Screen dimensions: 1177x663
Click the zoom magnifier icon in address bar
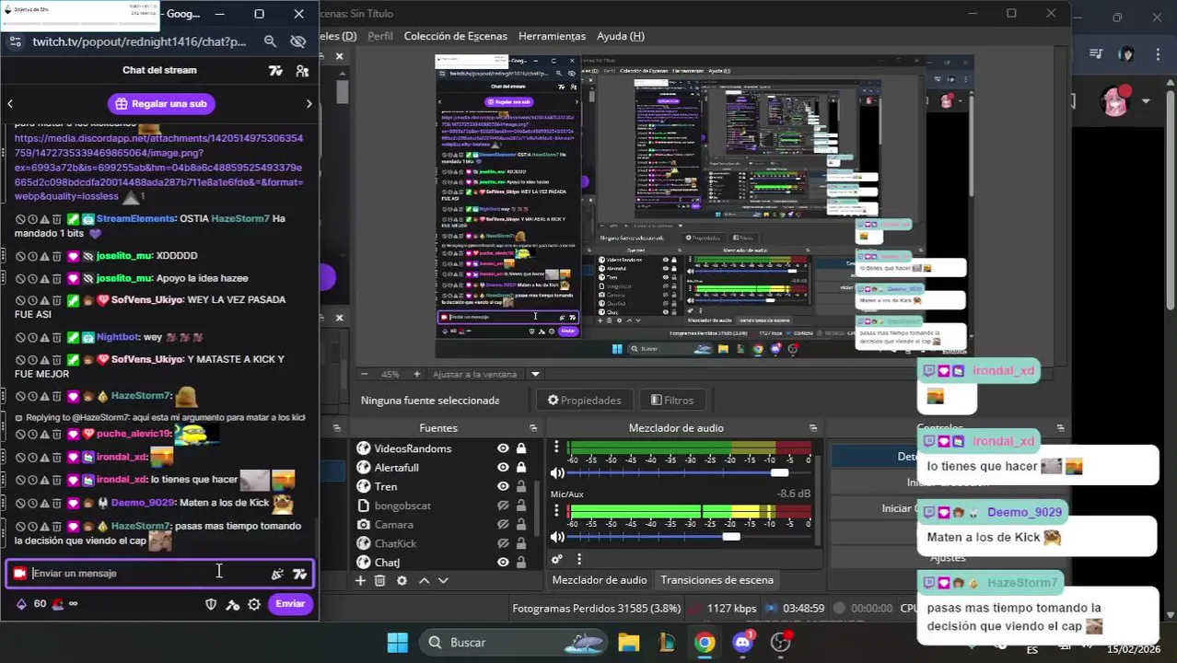(x=270, y=41)
